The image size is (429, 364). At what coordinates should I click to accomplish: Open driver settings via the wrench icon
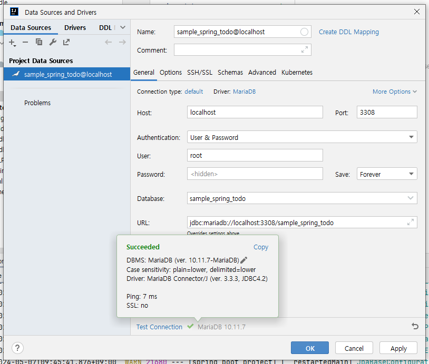53,42
